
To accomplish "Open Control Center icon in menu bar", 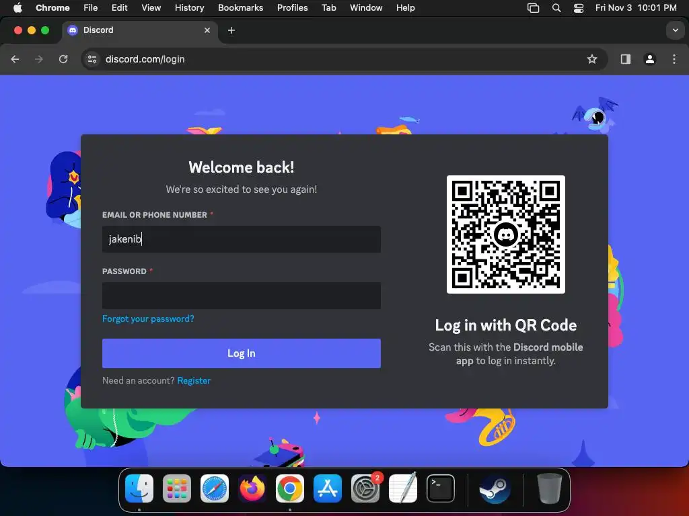I will coord(579,8).
